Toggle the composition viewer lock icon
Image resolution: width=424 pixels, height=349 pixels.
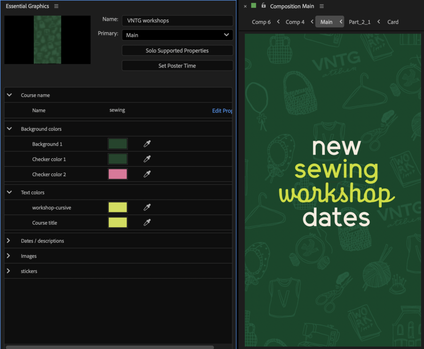tap(263, 6)
